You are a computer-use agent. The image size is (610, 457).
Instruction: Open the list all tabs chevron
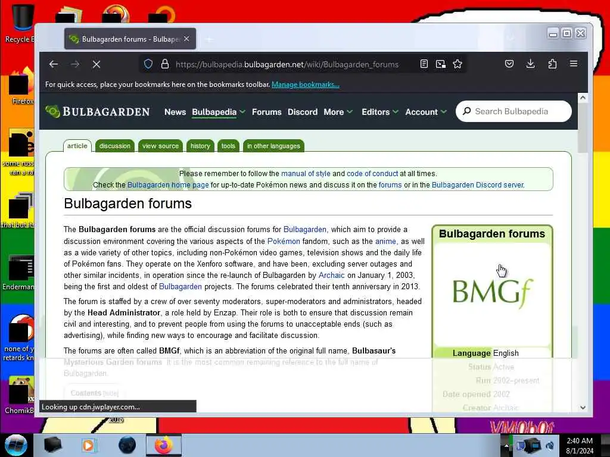(x=511, y=39)
